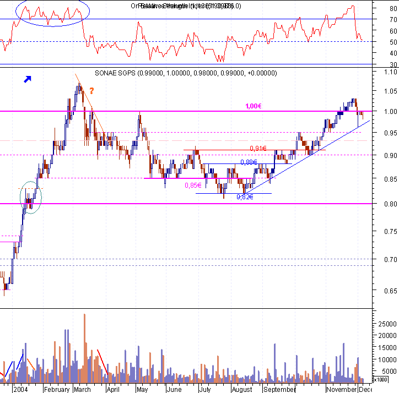Click the 0.95 value on price axis
Viewport: 399px width, 393px height.
(391, 133)
